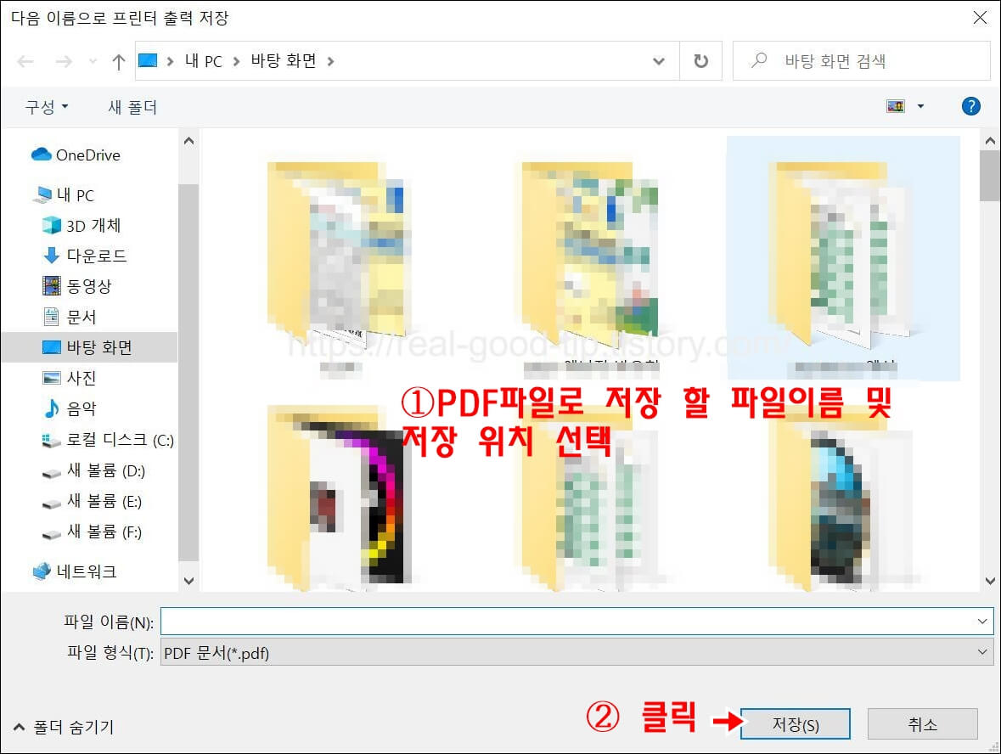Open '동영상' in sidebar
Image resolution: width=1001 pixels, height=754 pixels.
89,286
